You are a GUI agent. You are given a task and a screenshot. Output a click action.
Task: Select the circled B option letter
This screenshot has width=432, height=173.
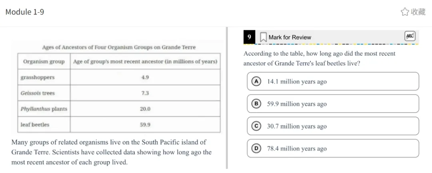tap(256, 104)
